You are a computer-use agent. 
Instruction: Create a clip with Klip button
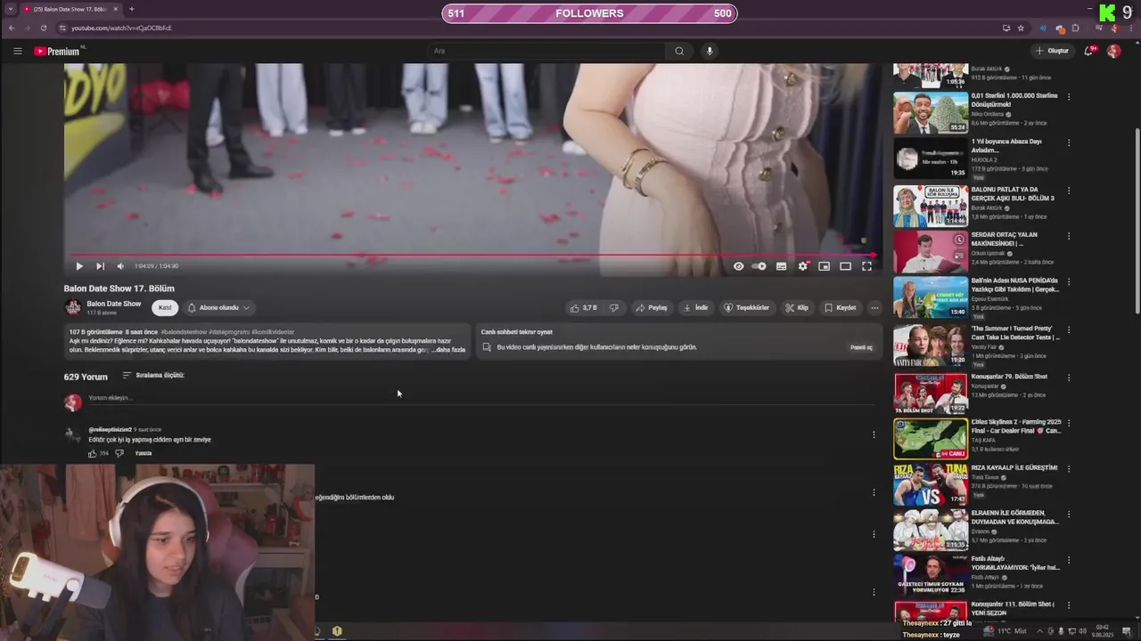(x=797, y=307)
